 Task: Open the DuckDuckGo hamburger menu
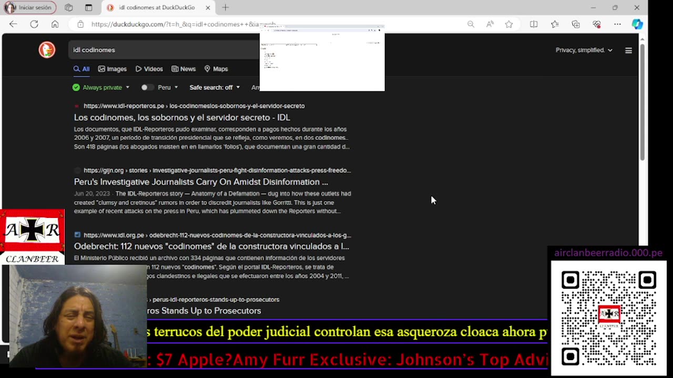click(628, 50)
